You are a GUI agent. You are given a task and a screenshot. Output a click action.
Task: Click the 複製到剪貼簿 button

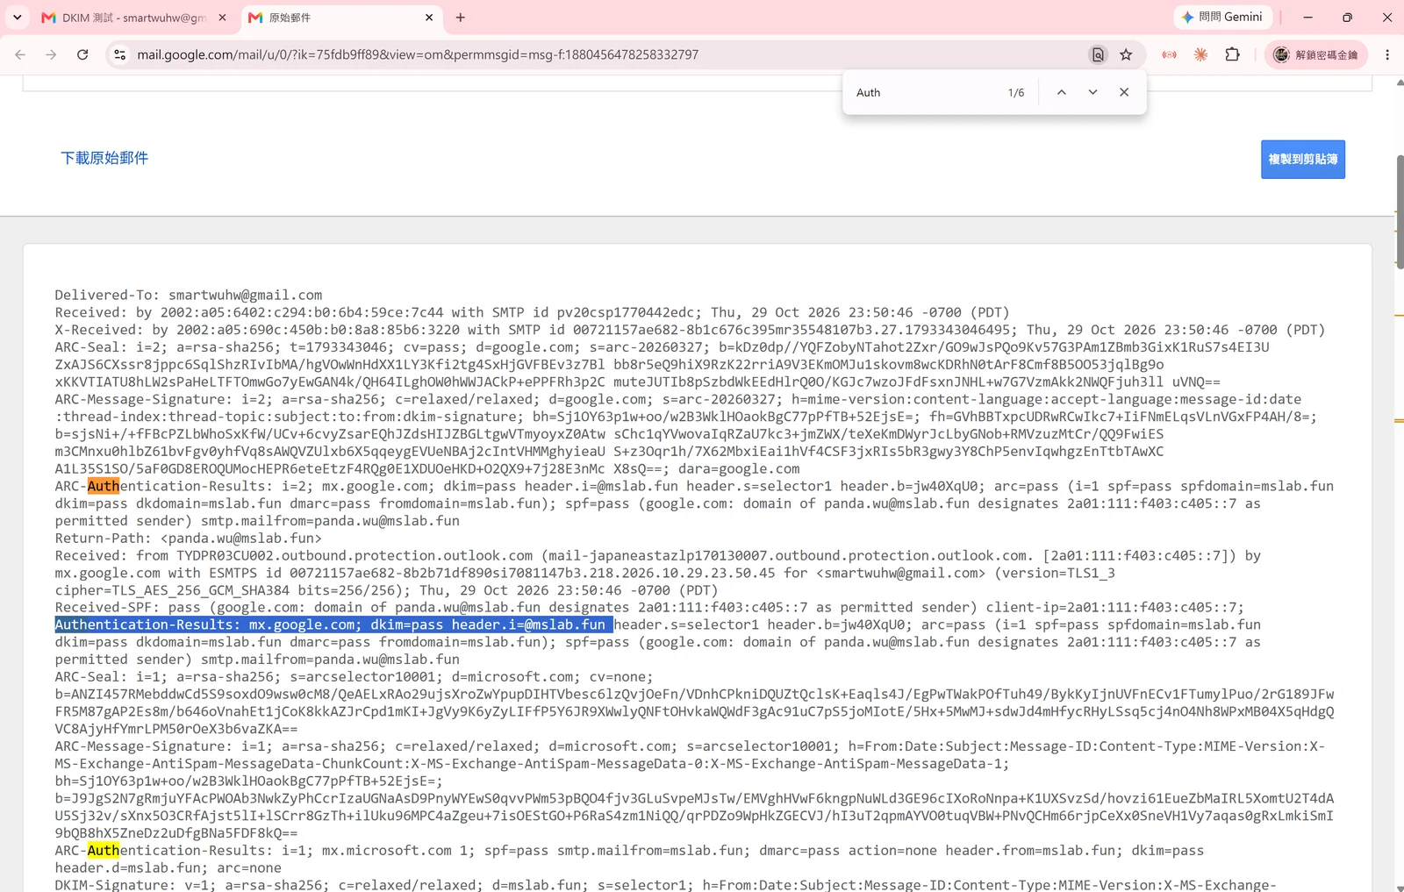click(1303, 160)
